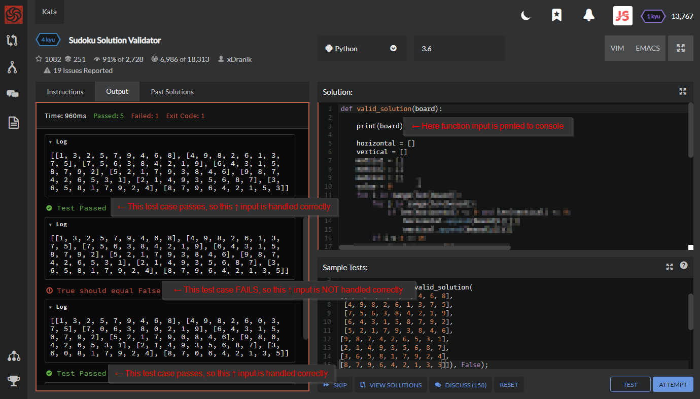Submit with the ATTEMPT button
Viewport: 700px width, 399px height.
pyautogui.click(x=673, y=384)
